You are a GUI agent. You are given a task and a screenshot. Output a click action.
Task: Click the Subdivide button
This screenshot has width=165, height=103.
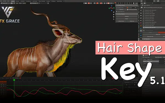pos(127,16)
